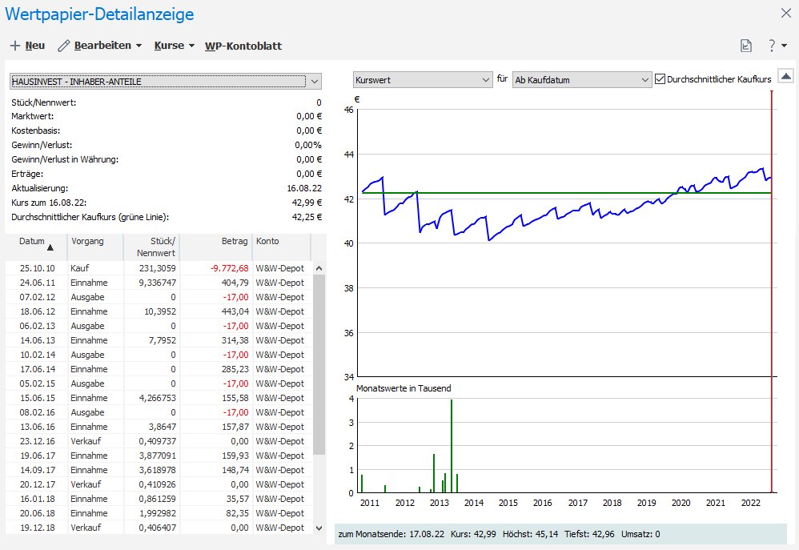Open the question mark help menu
Image resolution: width=799 pixels, height=550 pixels.
pos(776,46)
